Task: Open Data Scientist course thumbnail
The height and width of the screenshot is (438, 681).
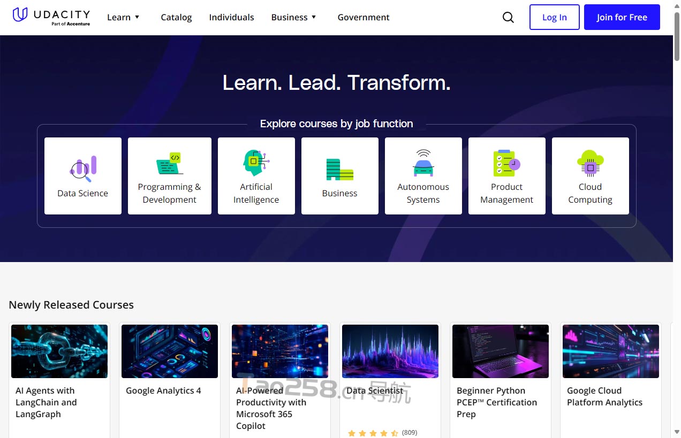Action: (x=390, y=351)
